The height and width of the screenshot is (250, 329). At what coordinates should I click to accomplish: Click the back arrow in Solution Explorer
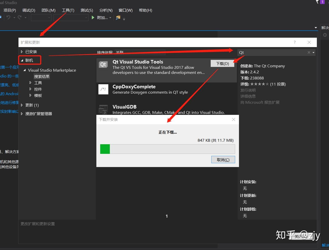(x=325, y=35)
